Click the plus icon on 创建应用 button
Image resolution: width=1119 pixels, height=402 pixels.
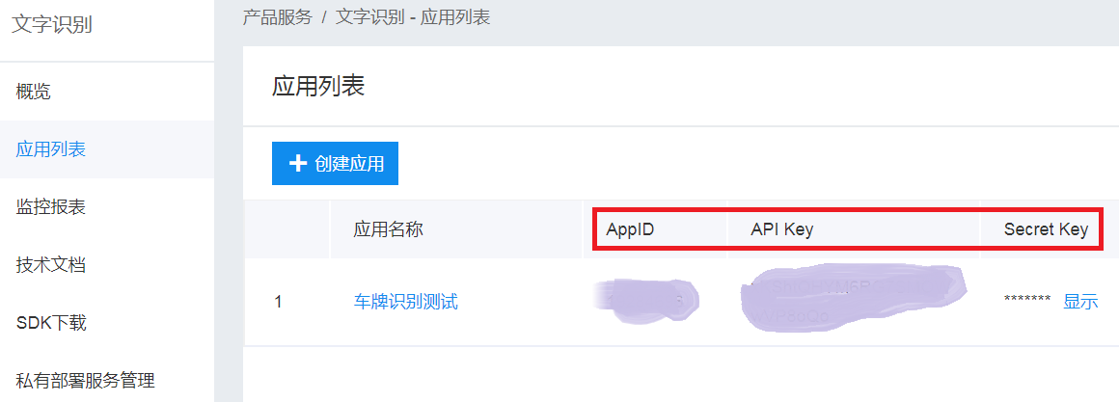pyautogui.click(x=297, y=164)
